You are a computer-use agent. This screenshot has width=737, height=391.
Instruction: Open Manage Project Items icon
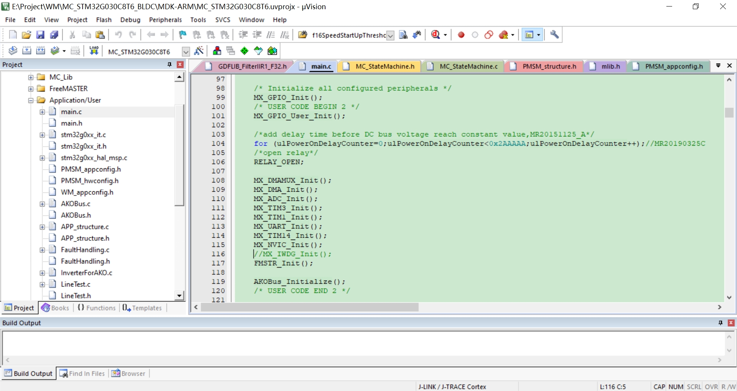tap(217, 51)
